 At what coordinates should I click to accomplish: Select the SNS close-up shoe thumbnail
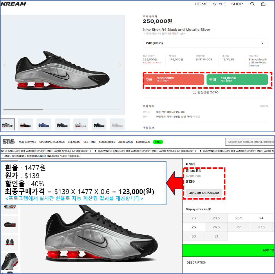[x=10, y=261]
